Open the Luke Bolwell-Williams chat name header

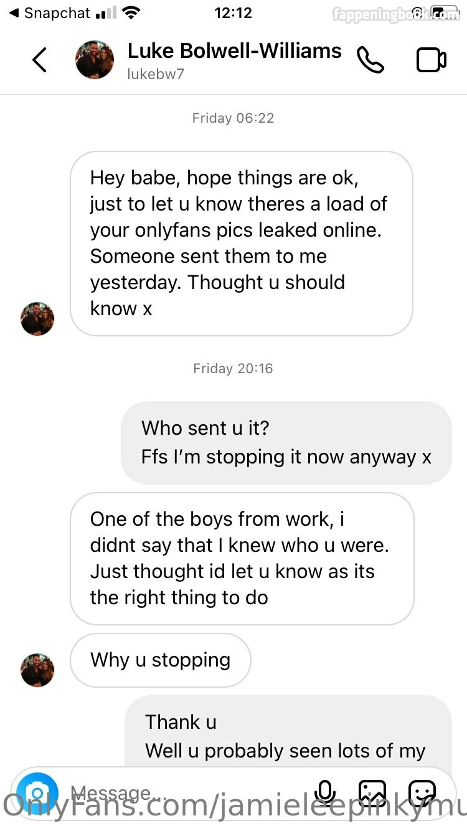[x=234, y=51]
